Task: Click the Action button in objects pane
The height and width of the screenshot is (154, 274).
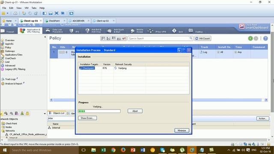Action: click(262, 118)
